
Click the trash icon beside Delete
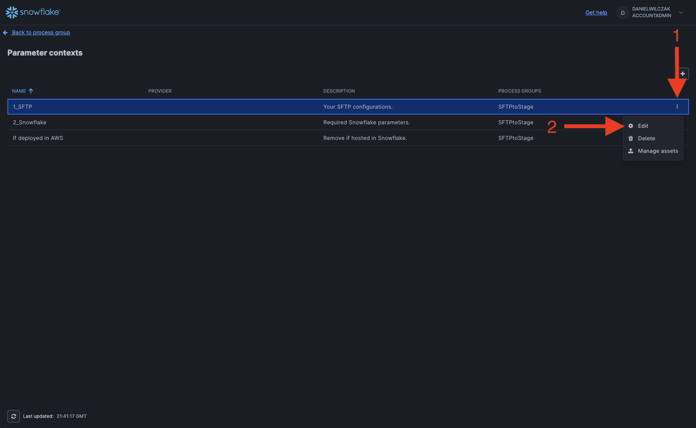pos(631,138)
